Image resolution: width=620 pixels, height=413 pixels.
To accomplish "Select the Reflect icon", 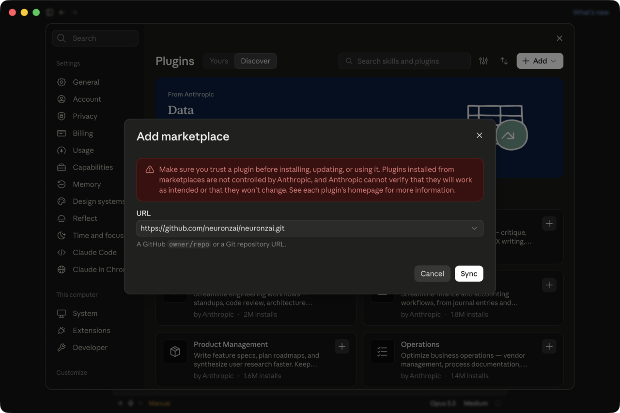I will point(62,218).
